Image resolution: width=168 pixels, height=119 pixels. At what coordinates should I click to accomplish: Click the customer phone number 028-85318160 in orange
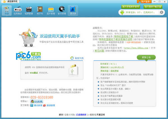click(42, 97)
